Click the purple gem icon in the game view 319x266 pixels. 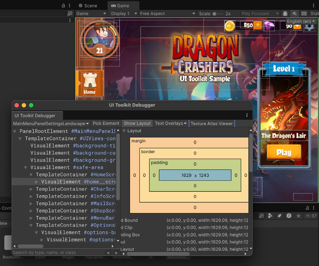tap(269, 26)
